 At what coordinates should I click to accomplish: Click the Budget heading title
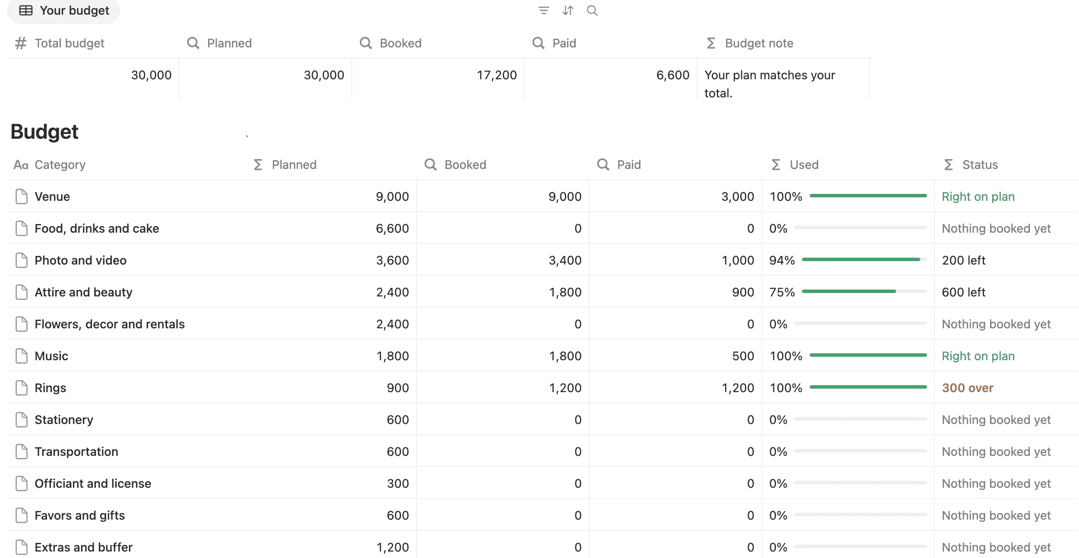tap(44, 131)
